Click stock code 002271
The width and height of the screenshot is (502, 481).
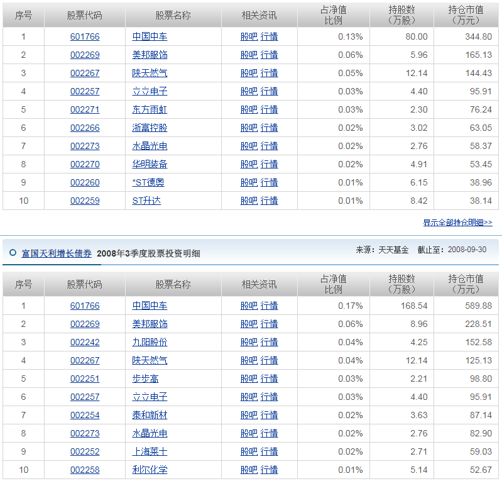(x=85, y=109)
